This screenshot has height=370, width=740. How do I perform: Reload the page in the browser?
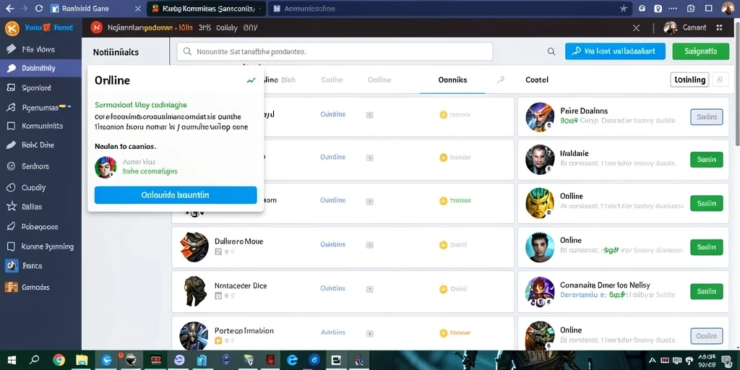(x=39, y=9)
